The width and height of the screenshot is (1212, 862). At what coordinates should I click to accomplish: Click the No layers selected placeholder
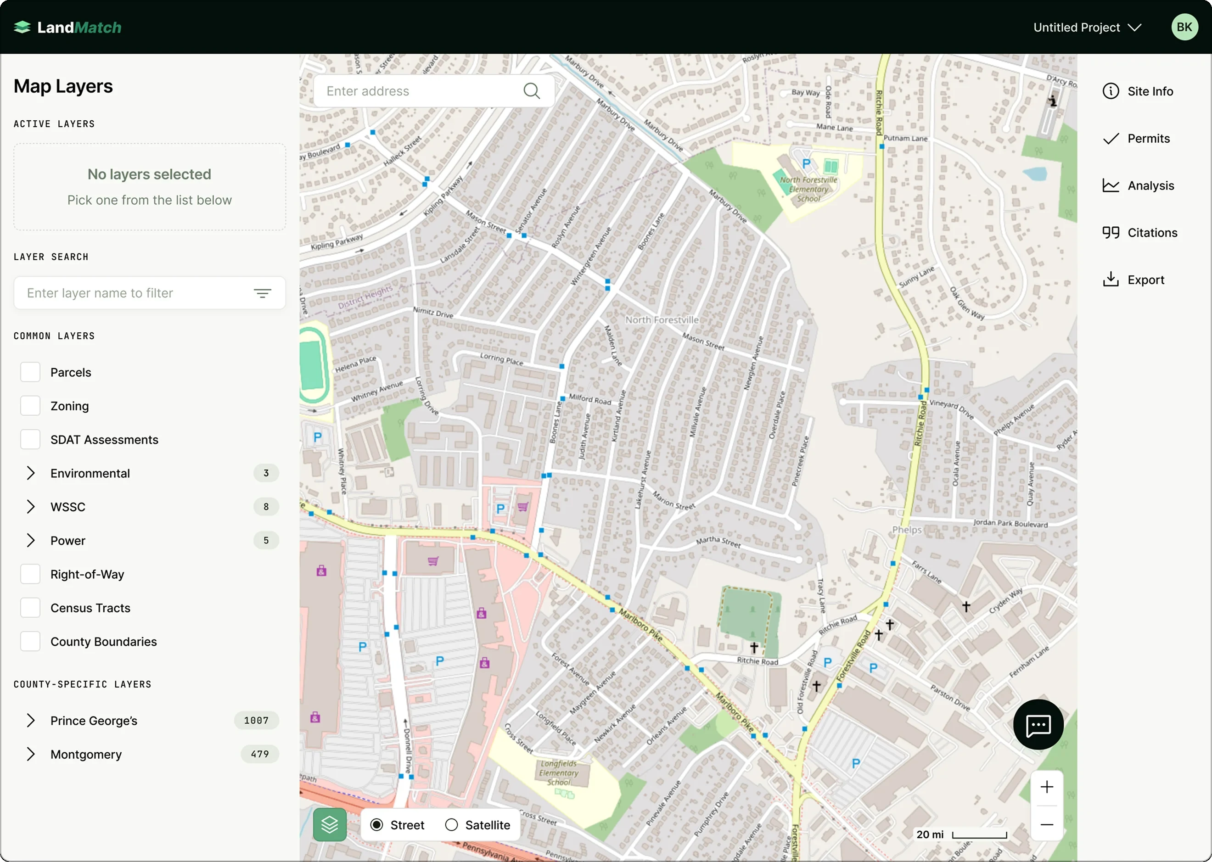pyautogui.click(x=149, y=187)
